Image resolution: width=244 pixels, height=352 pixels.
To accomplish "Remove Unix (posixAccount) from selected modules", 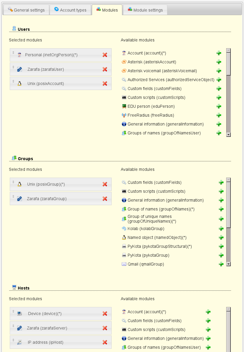I will (105, 83).
